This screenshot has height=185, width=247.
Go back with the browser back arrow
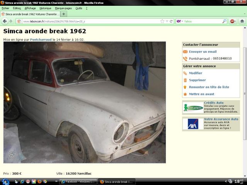coord(5,21)
